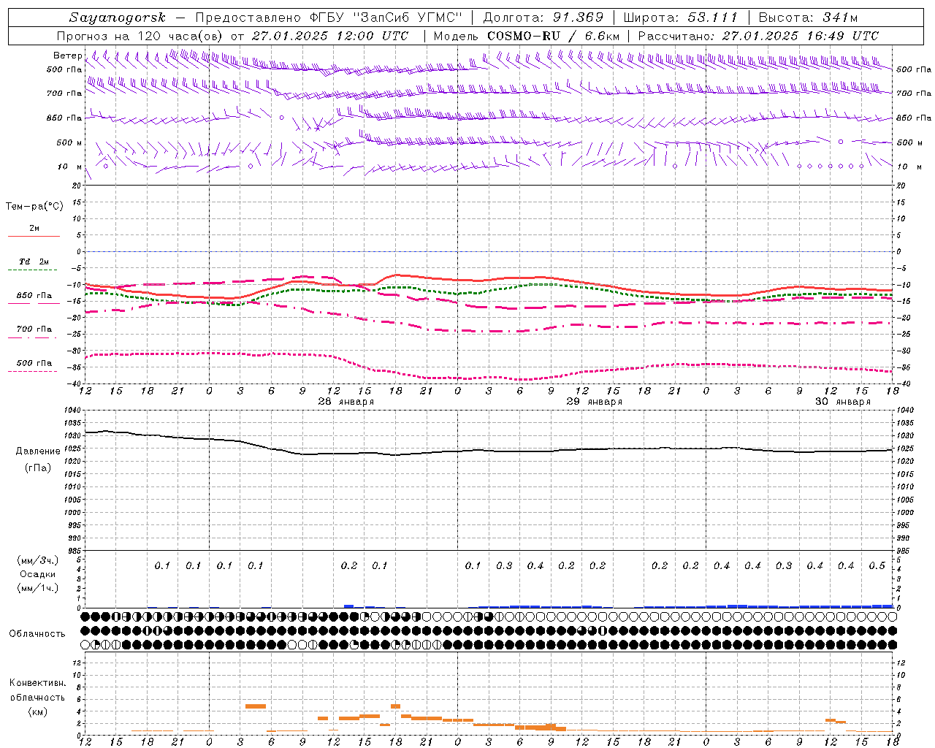Image resolution: width=935 pixels, height=748 pixels.
Task: Click the 'Осадки' precipitation label
Action: pyautogui.click(x=38, y=574)
